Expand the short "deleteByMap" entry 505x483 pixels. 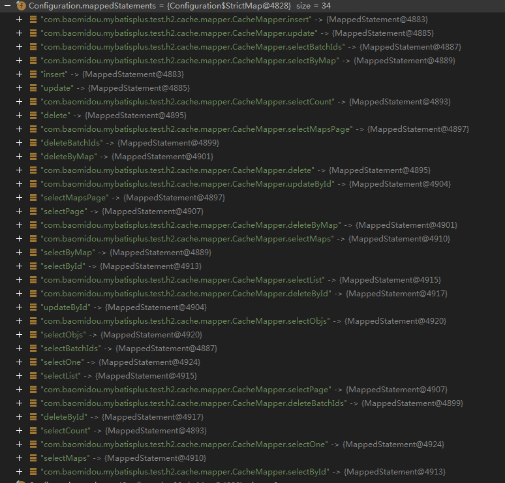(x=20, y=157)
